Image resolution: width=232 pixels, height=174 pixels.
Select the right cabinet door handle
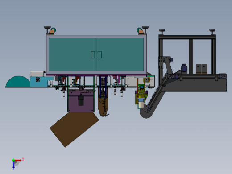(x=99, y=55)
